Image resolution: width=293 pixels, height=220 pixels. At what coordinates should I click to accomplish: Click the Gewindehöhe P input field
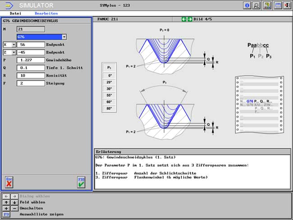click(x=31, y=60)
